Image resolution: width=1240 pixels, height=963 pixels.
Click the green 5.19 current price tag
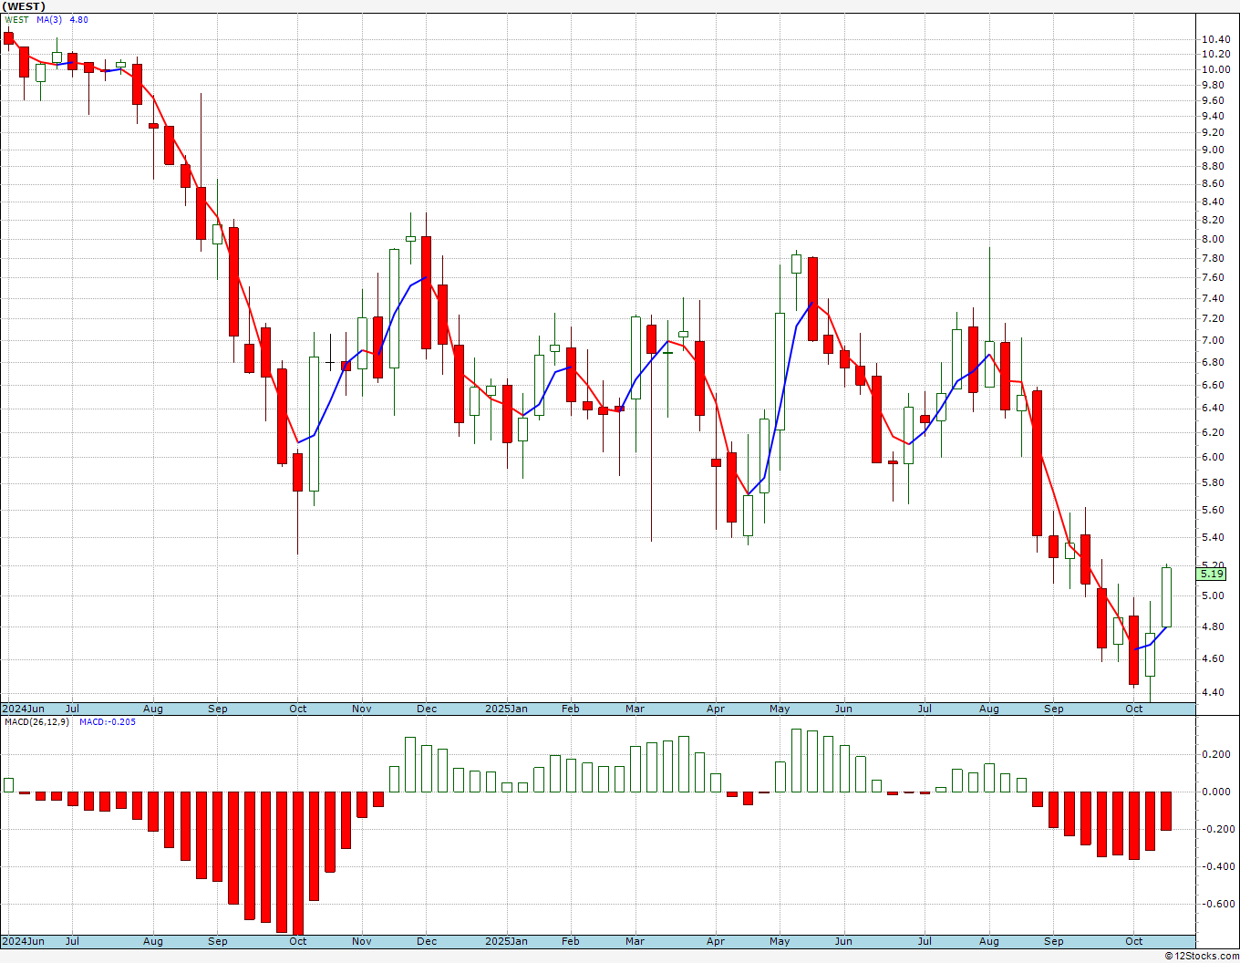pos(1213,575)
